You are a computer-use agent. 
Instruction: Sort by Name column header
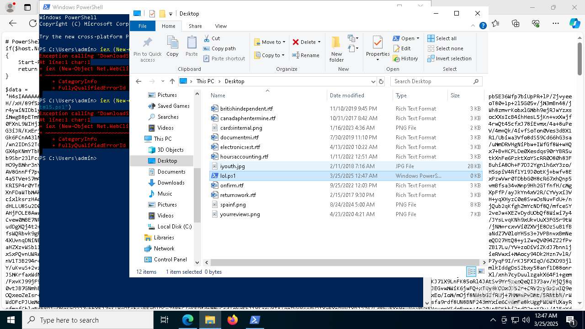coord(267,96)
